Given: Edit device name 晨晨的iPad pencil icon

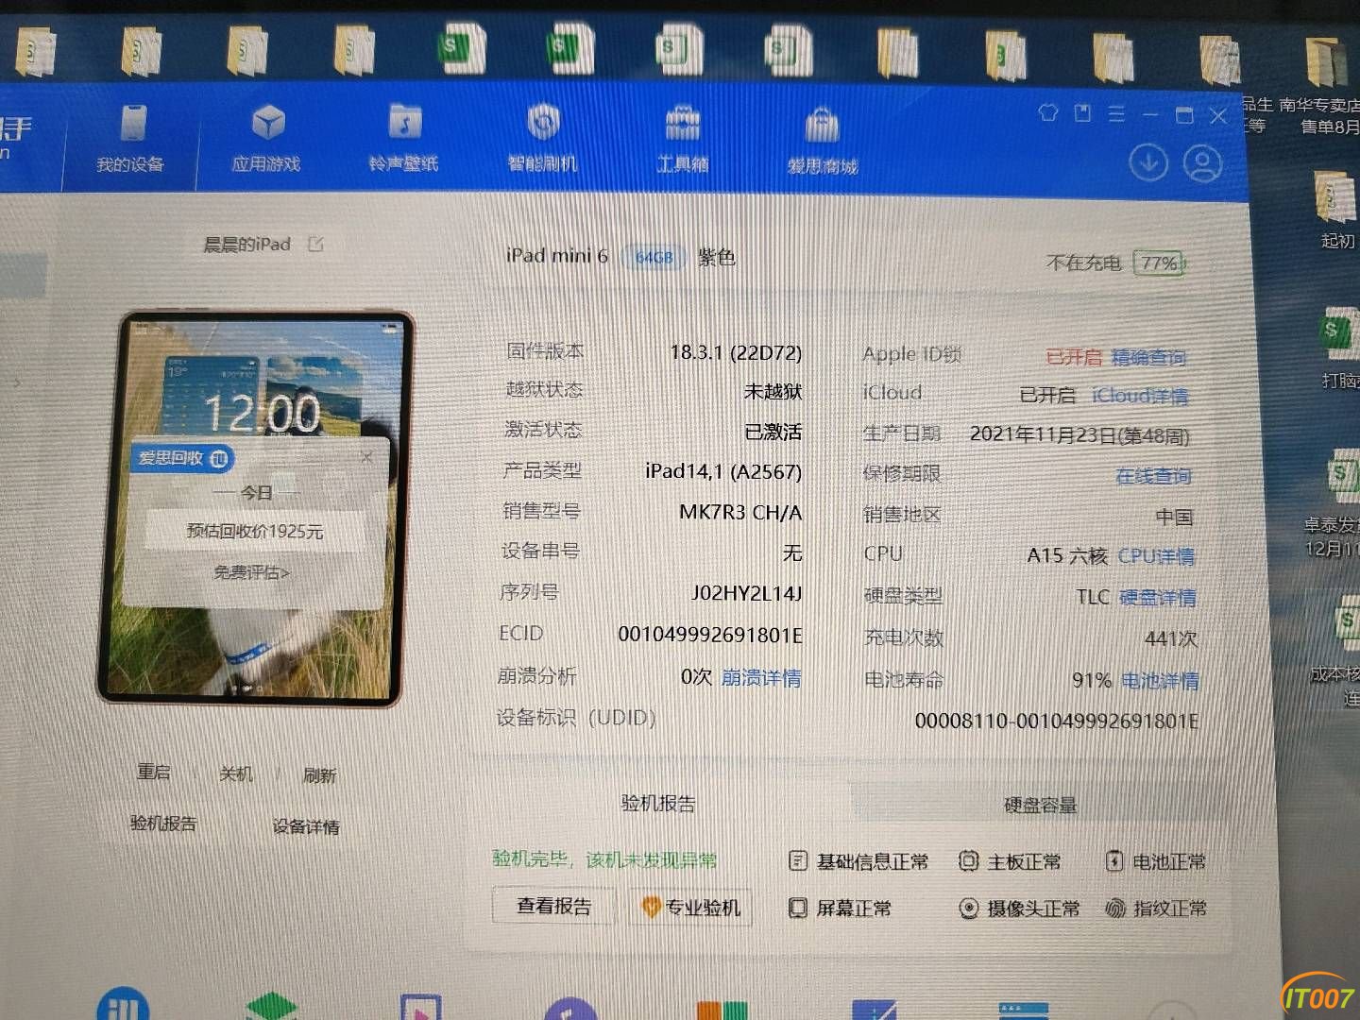Looking at the screenshot, I should [315, 244].
